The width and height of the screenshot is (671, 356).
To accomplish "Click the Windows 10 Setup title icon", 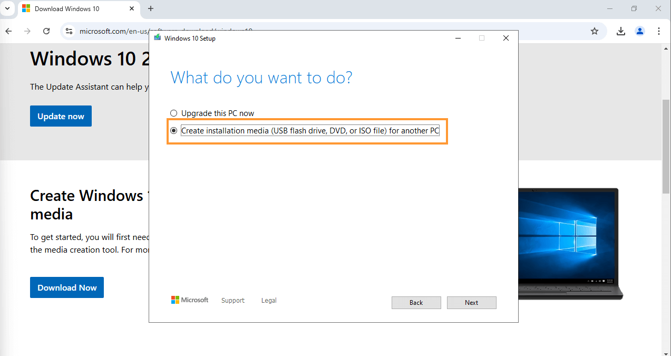I will [158, 38].
